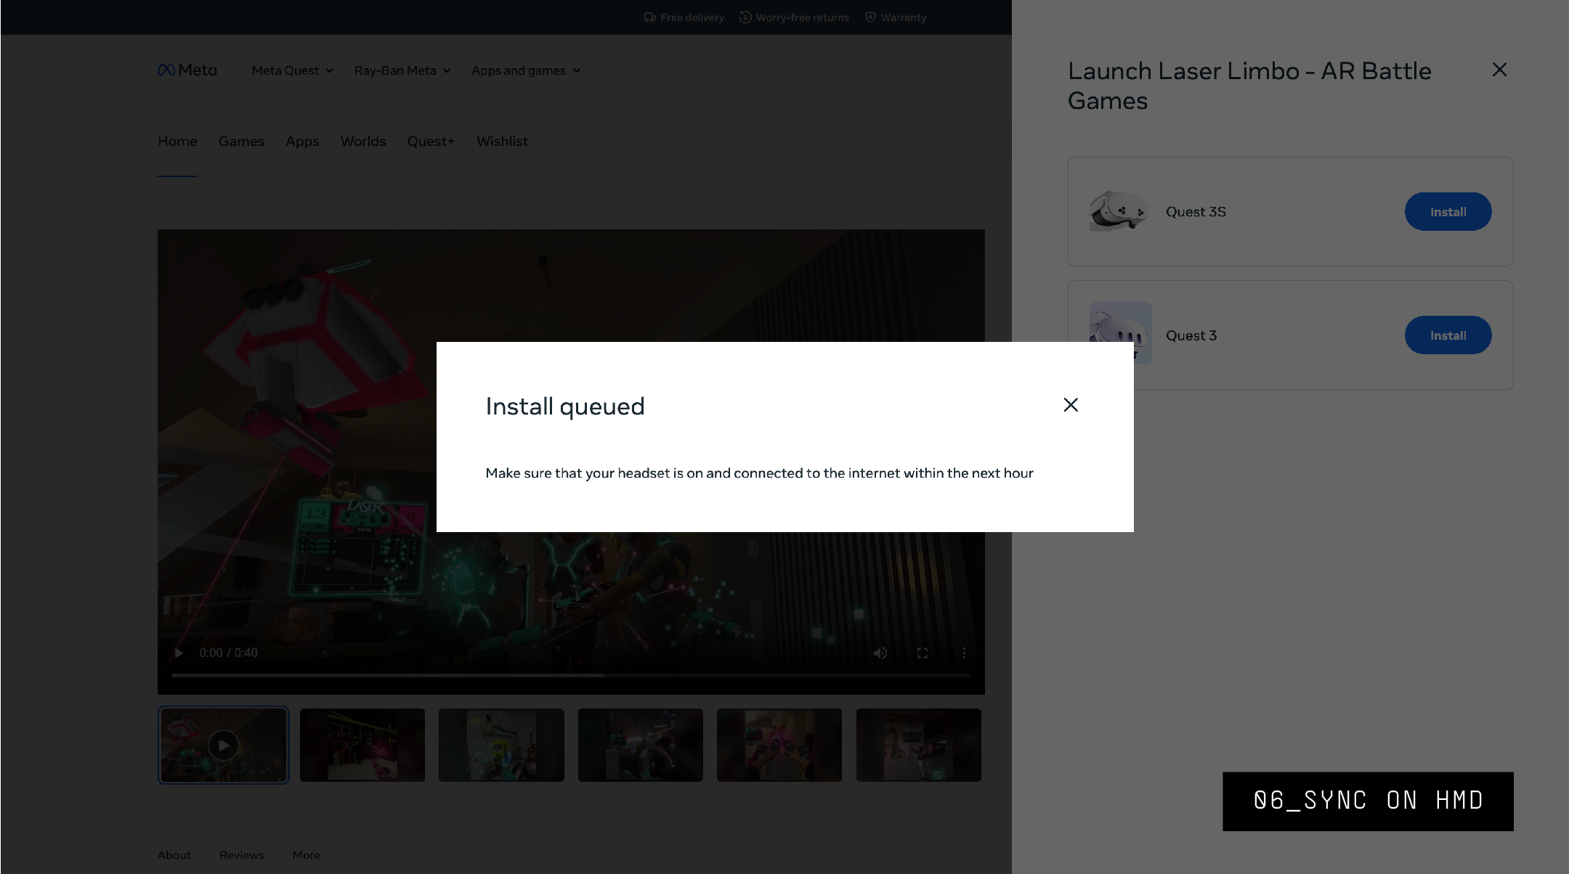The height and width of the screenshot is (874, 1569).
Task: Mute the video volume
Action: (x=880, y=653)
